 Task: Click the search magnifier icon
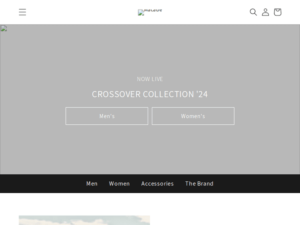pyautogui.click(x=253, y=12)
